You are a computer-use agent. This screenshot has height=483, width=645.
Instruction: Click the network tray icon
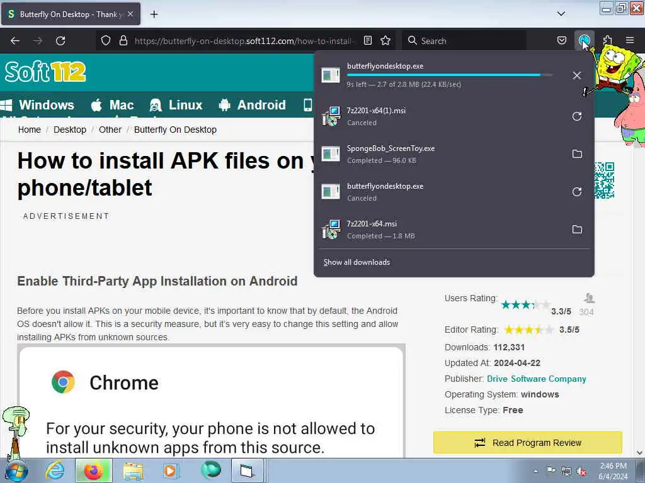[x=566, y=471]
